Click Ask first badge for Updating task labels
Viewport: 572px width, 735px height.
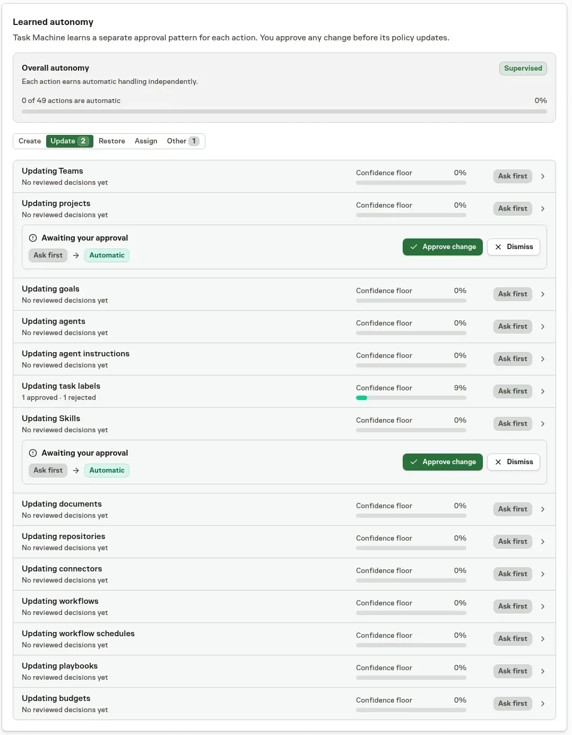[x=513, y=391]
